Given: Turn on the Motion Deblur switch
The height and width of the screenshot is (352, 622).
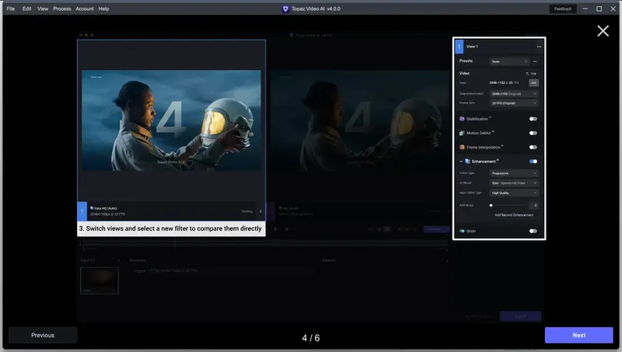Looking at the screenshot, I should [x=533, y=133].
